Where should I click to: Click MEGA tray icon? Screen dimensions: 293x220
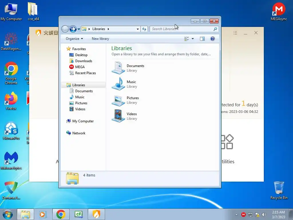coord(243,215)
